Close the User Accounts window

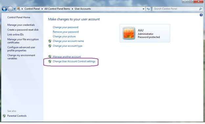click(198, 1)
